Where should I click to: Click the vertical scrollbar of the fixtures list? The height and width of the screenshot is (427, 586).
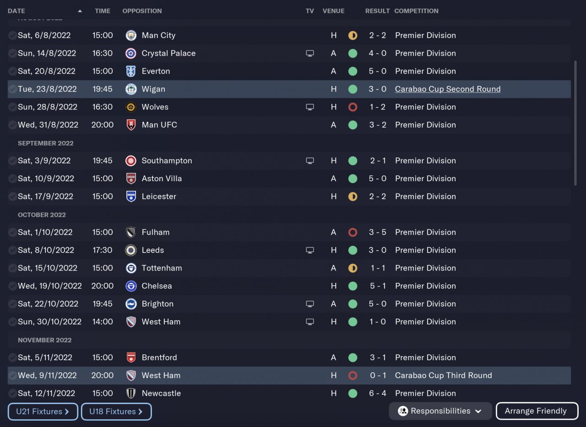click(x=575, y=123)
